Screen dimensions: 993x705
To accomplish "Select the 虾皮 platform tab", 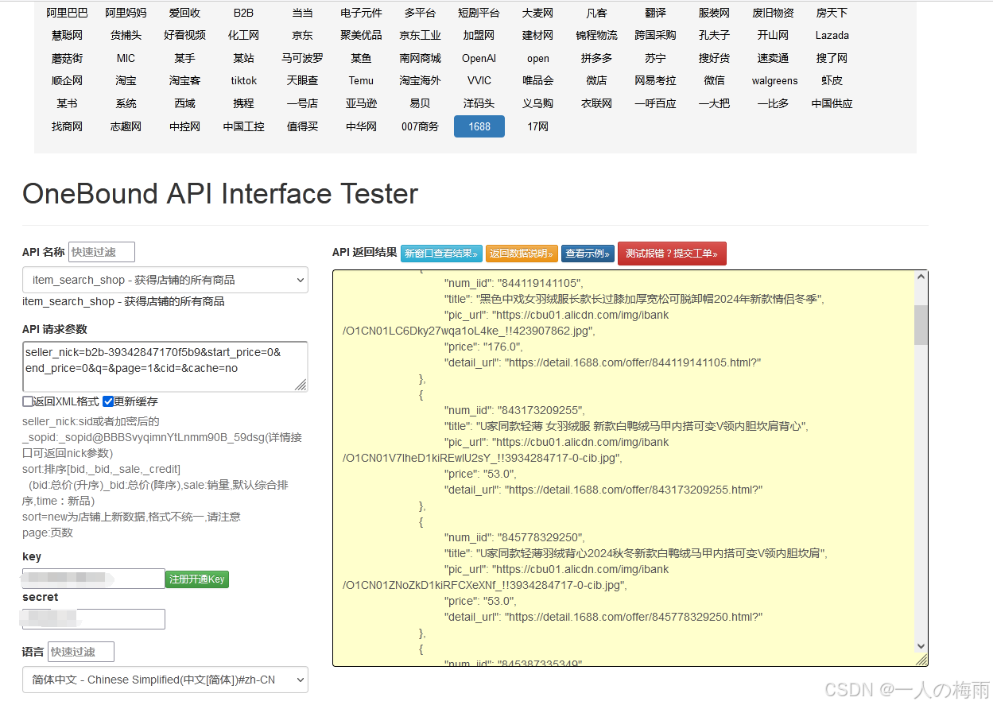I will click(x=832, y=80).
